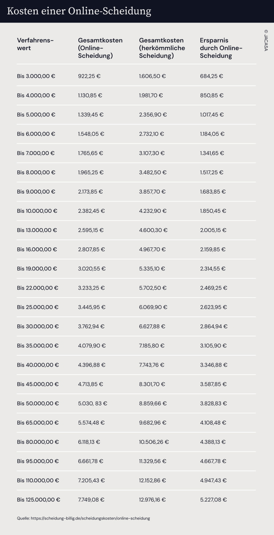The width and height of the screenshot is (274, 535).
Task: Click the 5.030, 83 € online cost cell
Action: pyautogui.click(x=92, y=403)
